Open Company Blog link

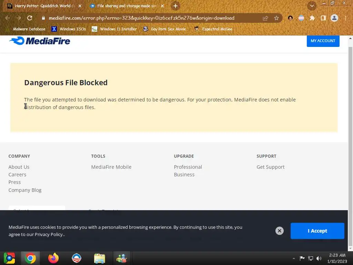click(25, 190)
